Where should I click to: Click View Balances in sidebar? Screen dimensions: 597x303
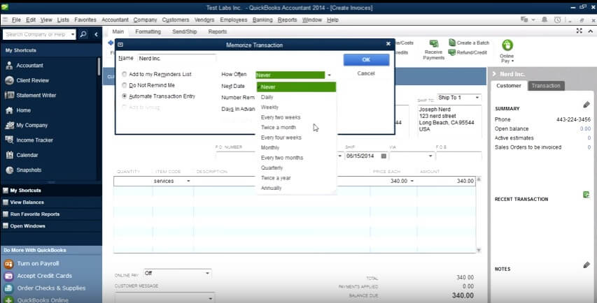[27, 202]
